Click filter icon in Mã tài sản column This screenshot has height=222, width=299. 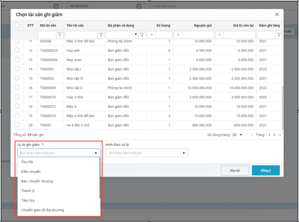(x=60, y=35)
